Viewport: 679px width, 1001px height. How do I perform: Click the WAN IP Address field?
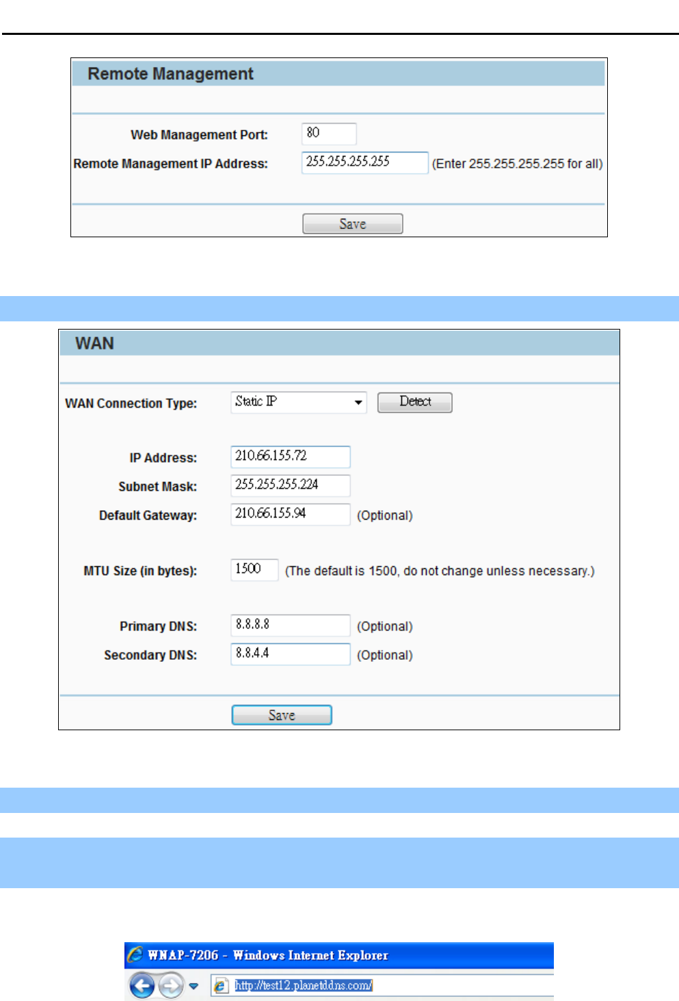tap(291, 457)
